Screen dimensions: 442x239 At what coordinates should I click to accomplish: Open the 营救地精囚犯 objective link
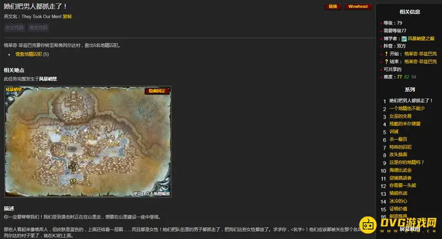(x=29, y=54)
